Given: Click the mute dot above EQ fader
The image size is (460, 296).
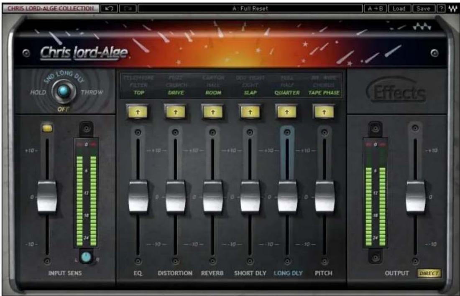Looking at the screenshot, I should pyautogui.click(x=138, y=133).
